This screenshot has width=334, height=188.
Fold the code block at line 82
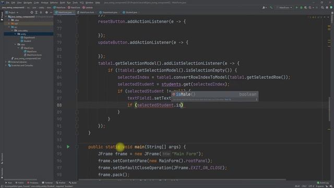77,63
